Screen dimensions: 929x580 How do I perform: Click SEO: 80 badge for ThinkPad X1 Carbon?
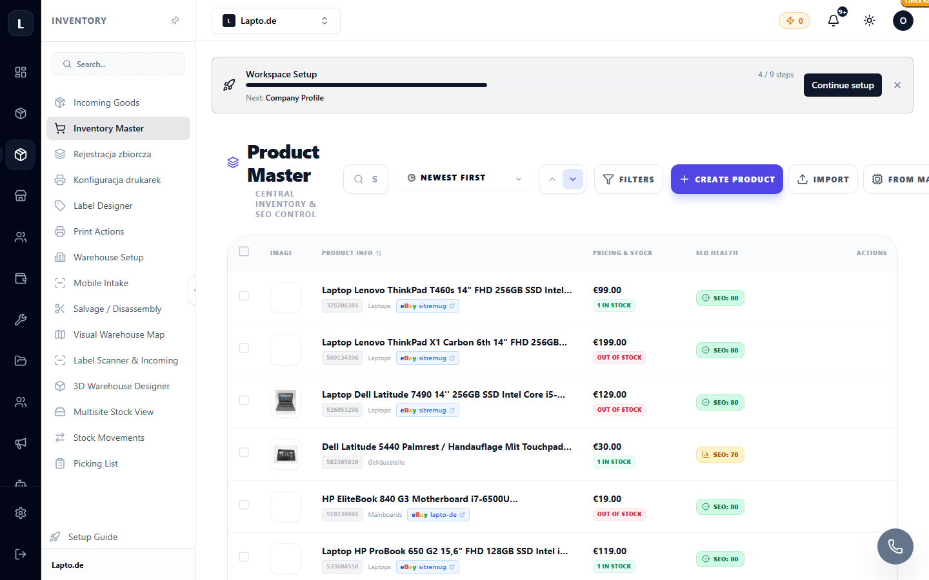(720, 350)
